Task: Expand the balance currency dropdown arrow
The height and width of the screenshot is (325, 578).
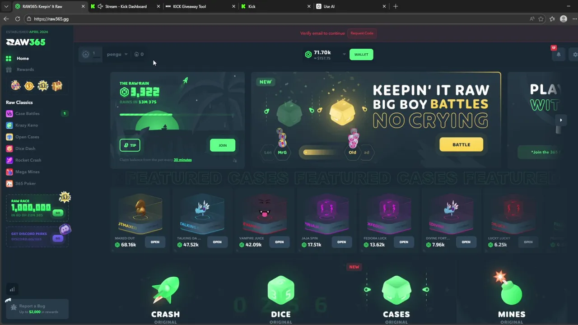Action: click(344, 54)
